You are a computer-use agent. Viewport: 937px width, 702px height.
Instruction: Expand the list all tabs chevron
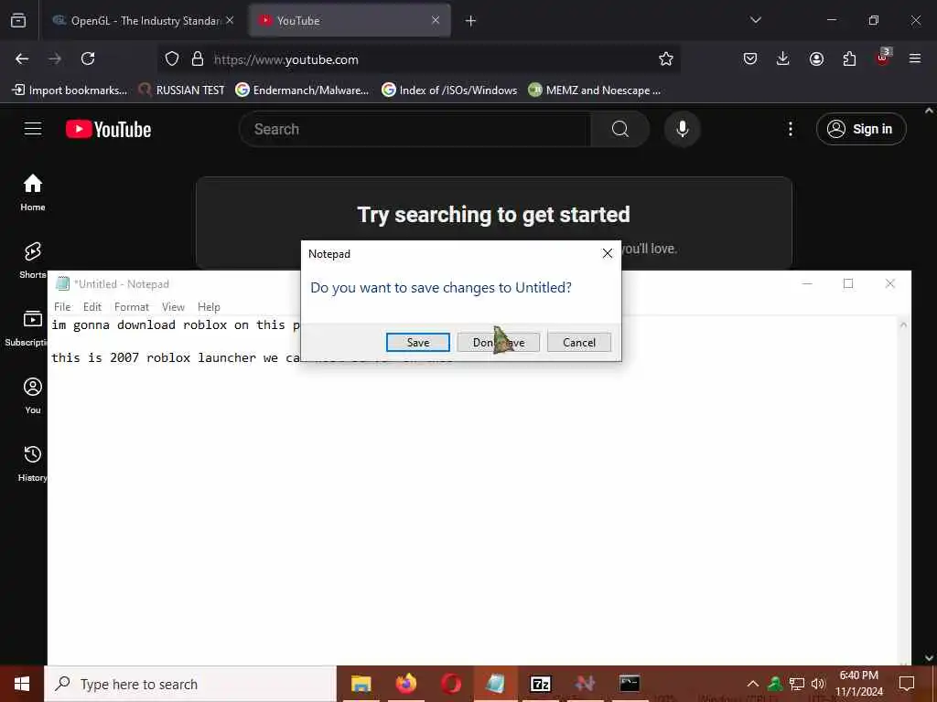pos(755,20)
